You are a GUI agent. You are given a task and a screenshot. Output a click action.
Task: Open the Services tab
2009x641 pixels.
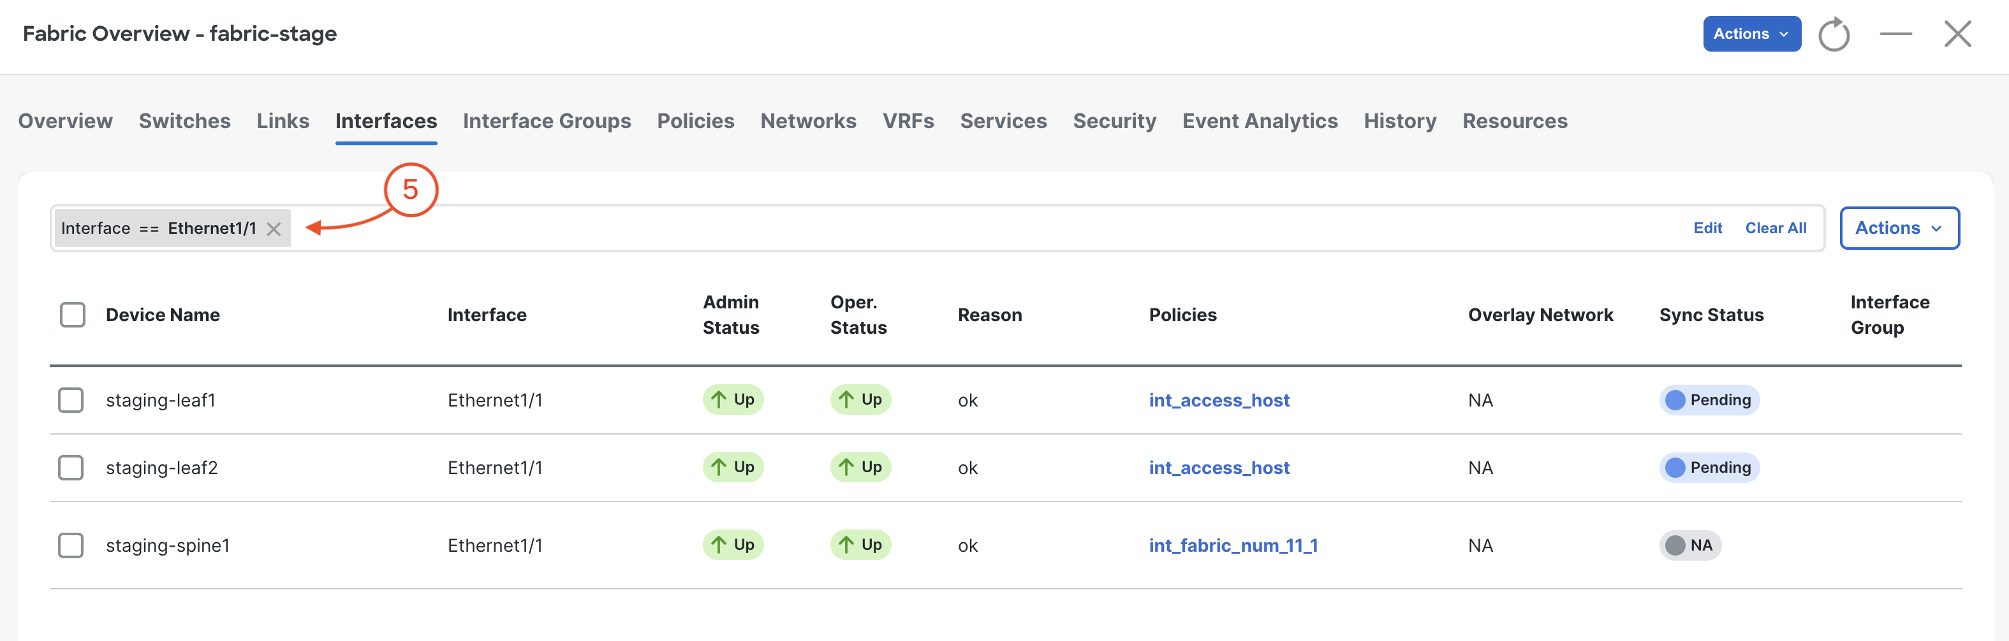coord(1003,120)
